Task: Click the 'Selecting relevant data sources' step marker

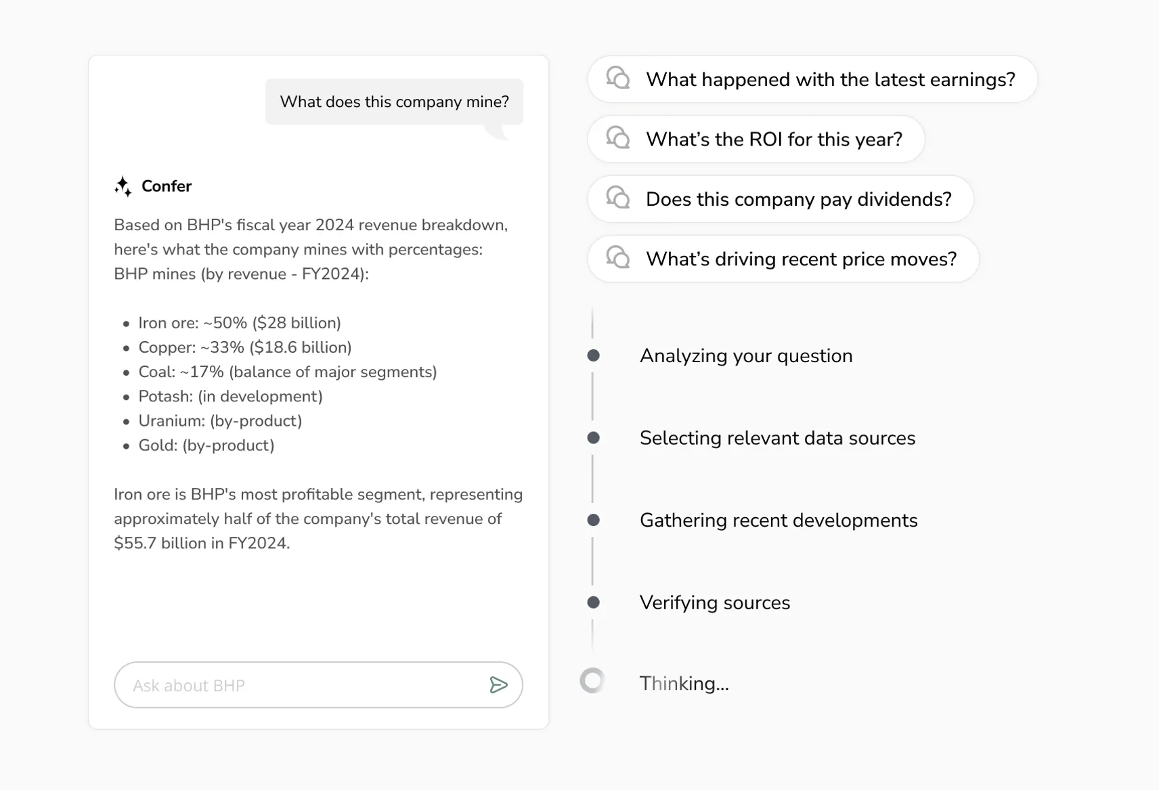Action: (592, 437)
